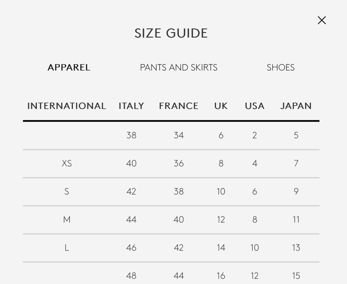Viewport: 347px width, 284px height.
Task: Click the International column header
Action: tap(67, 106)
